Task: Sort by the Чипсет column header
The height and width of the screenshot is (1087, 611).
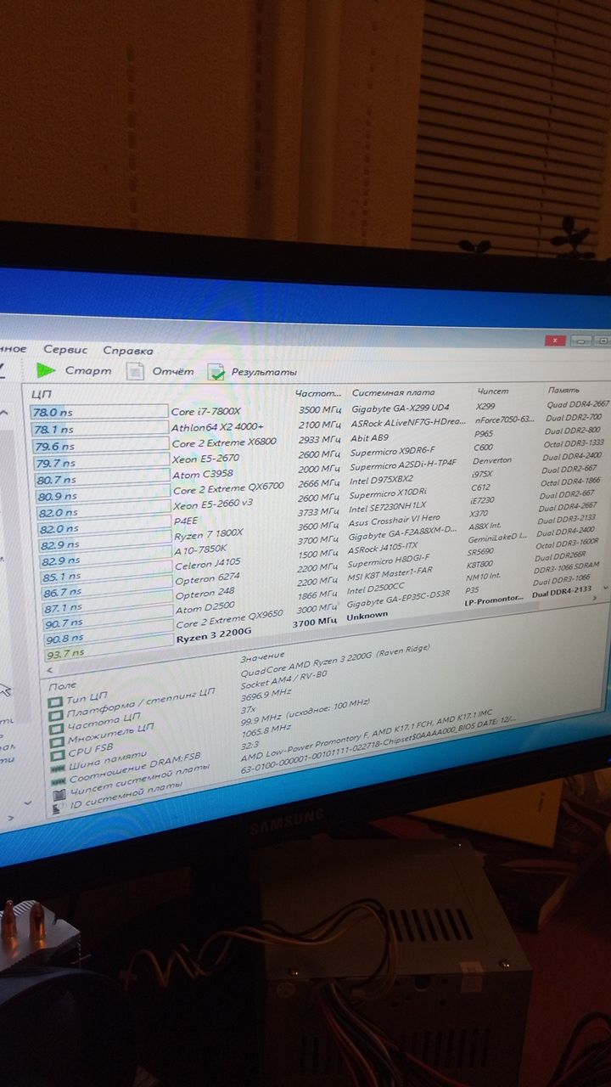Action: click(x=493, y=391)
